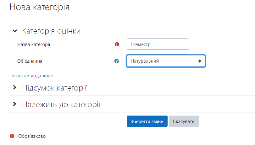This screenshot has height=145, width=255.
Task: Click the Нова категорія page title
Action: (x=40, y=7)
